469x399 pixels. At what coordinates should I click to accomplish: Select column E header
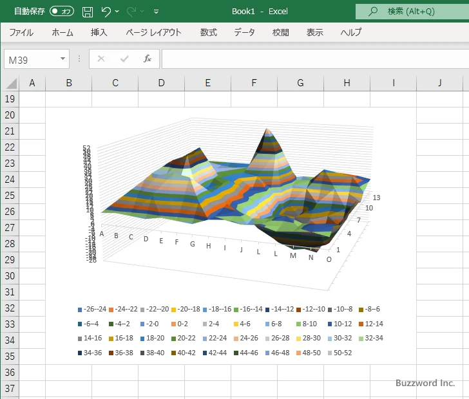(208, 83)
